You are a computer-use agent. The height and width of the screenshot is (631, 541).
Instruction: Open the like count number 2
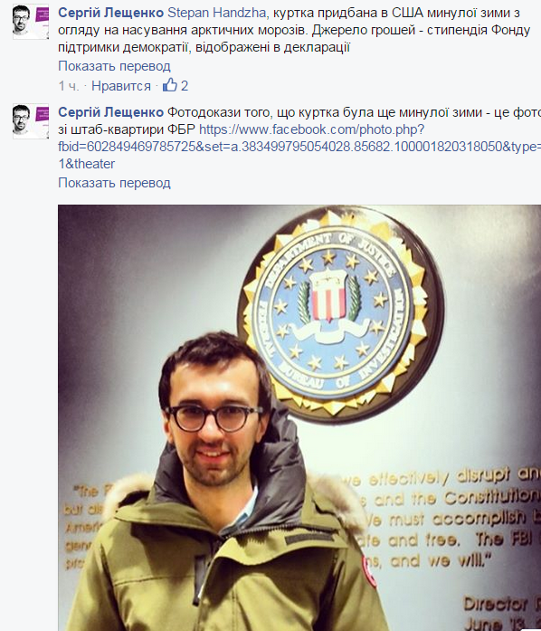coord(185,86)
